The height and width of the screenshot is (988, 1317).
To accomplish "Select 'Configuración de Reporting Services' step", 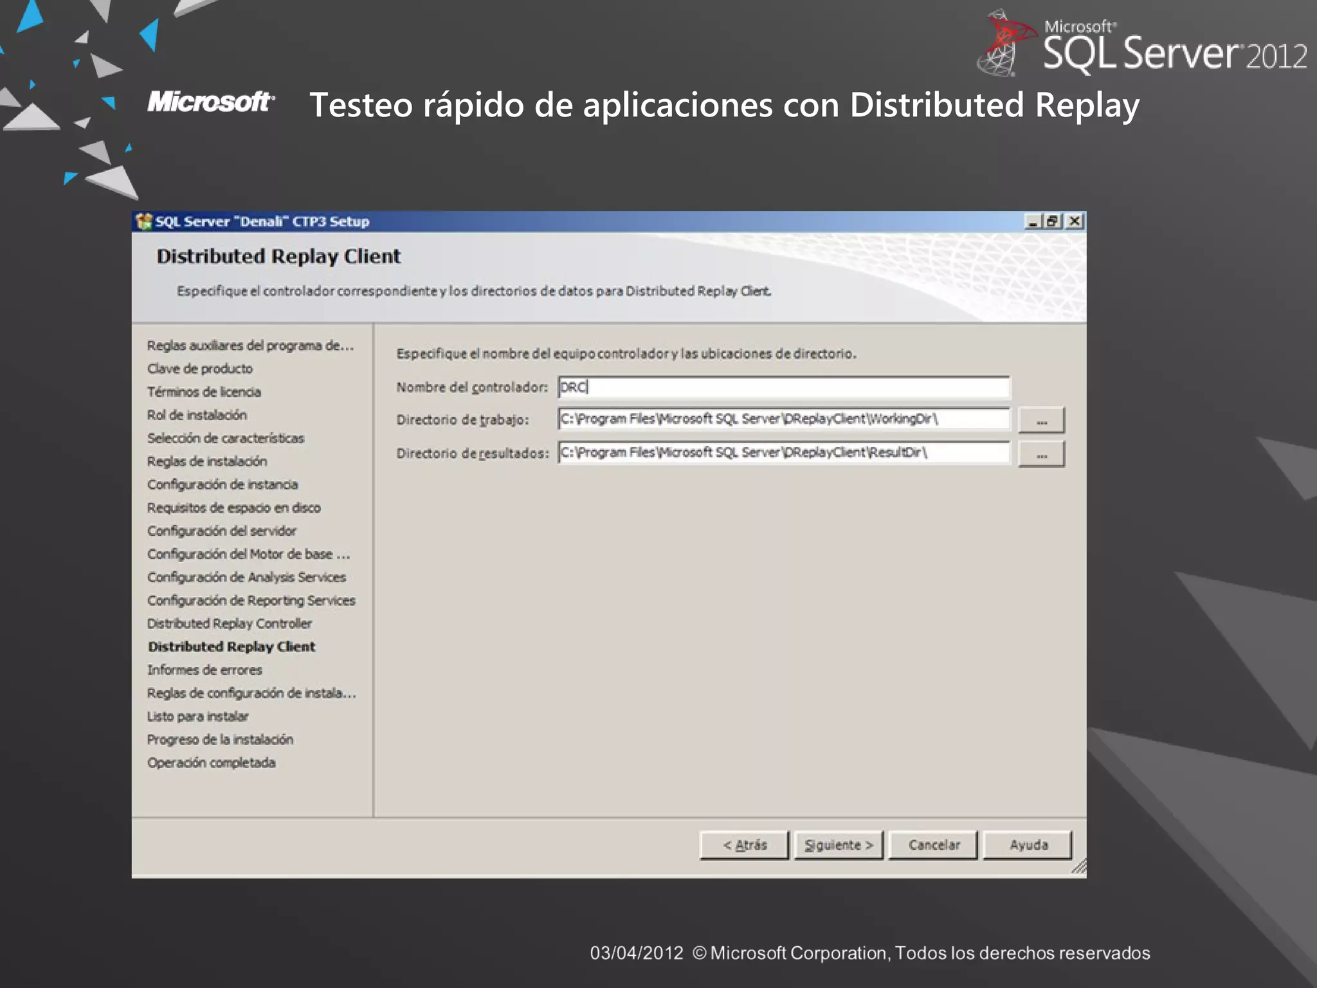I will coord(251,601).
